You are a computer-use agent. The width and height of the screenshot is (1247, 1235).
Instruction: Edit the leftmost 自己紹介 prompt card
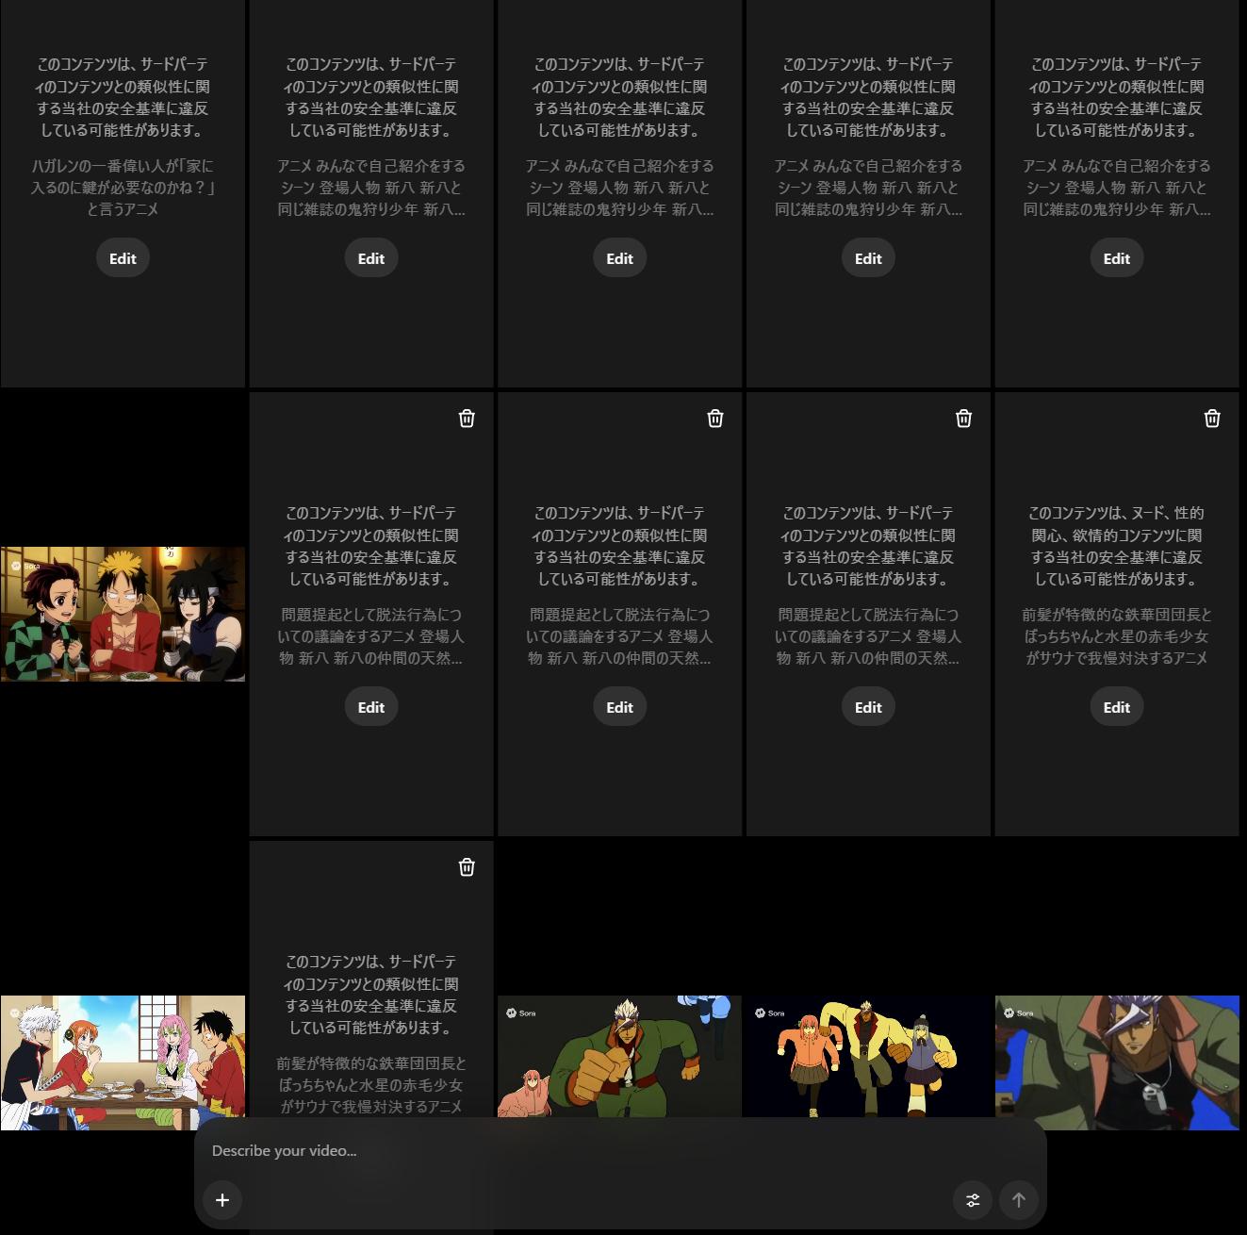coord(371,258)
